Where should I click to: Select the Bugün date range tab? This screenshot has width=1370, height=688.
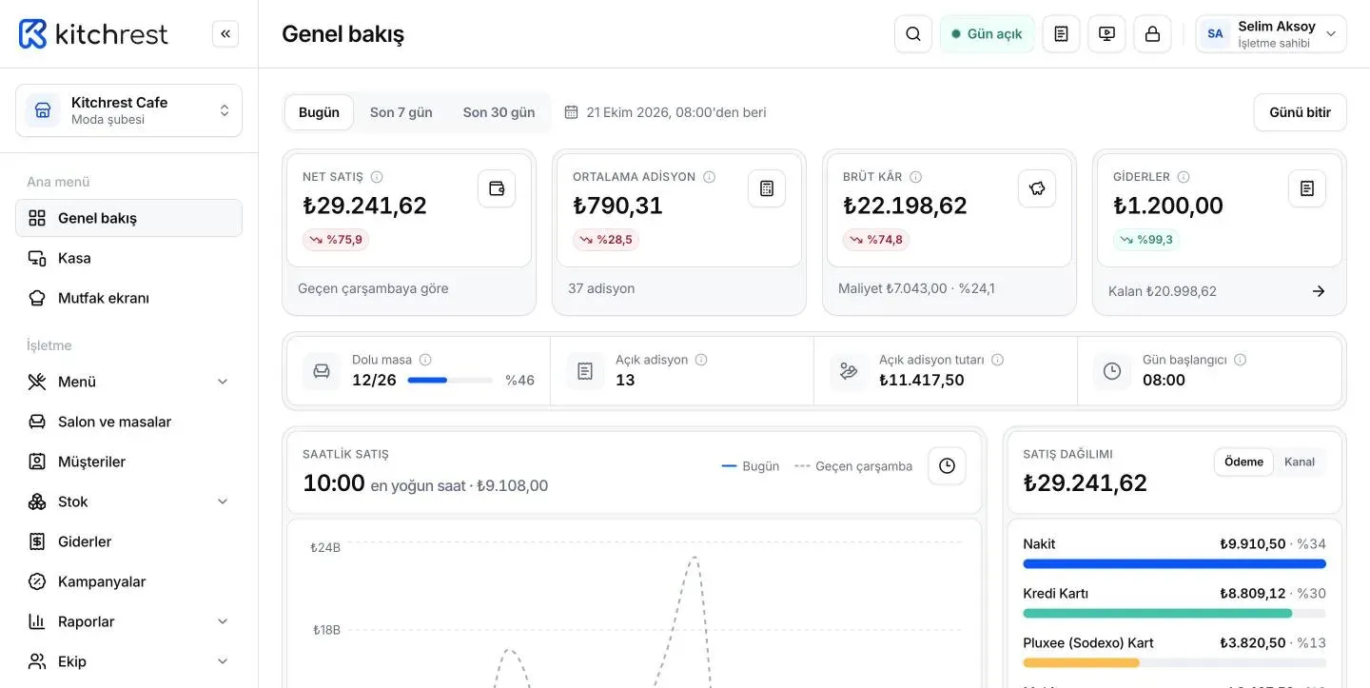319,112
